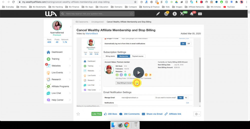The height and width of the screenshot is (129, 250).
Task: Open the envelope messages icon
Action: click(x=200, y=14)
